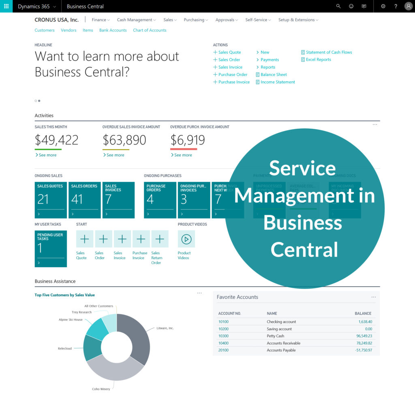Open the Activities more options ellipsis
This screenshot has height=402, width=415.
[x=375, y=124]
